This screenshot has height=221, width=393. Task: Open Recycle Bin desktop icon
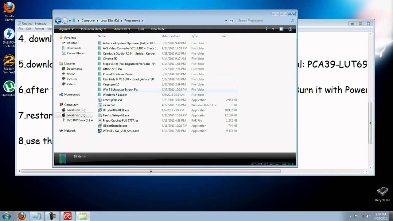pos(383,194)
